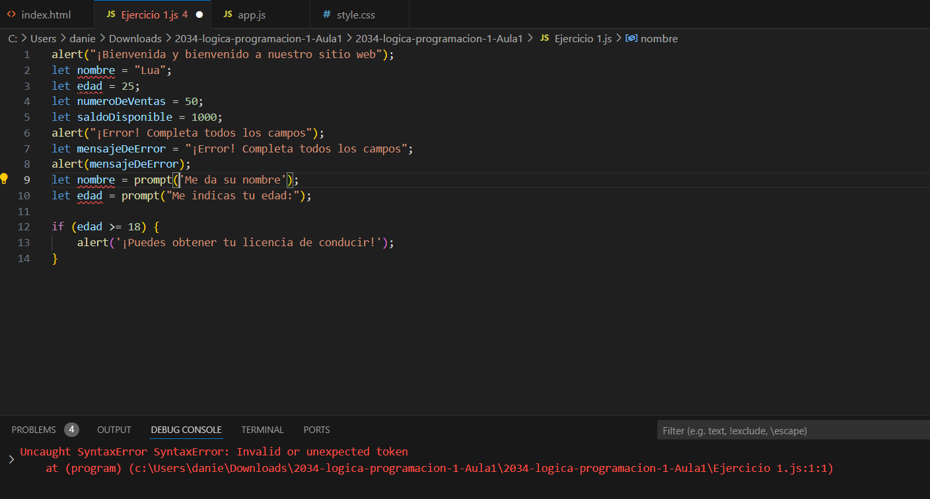
Task: Select 'Downloads' breadcrumb folder
Action: pyautogui.click(x=135, y=38)
